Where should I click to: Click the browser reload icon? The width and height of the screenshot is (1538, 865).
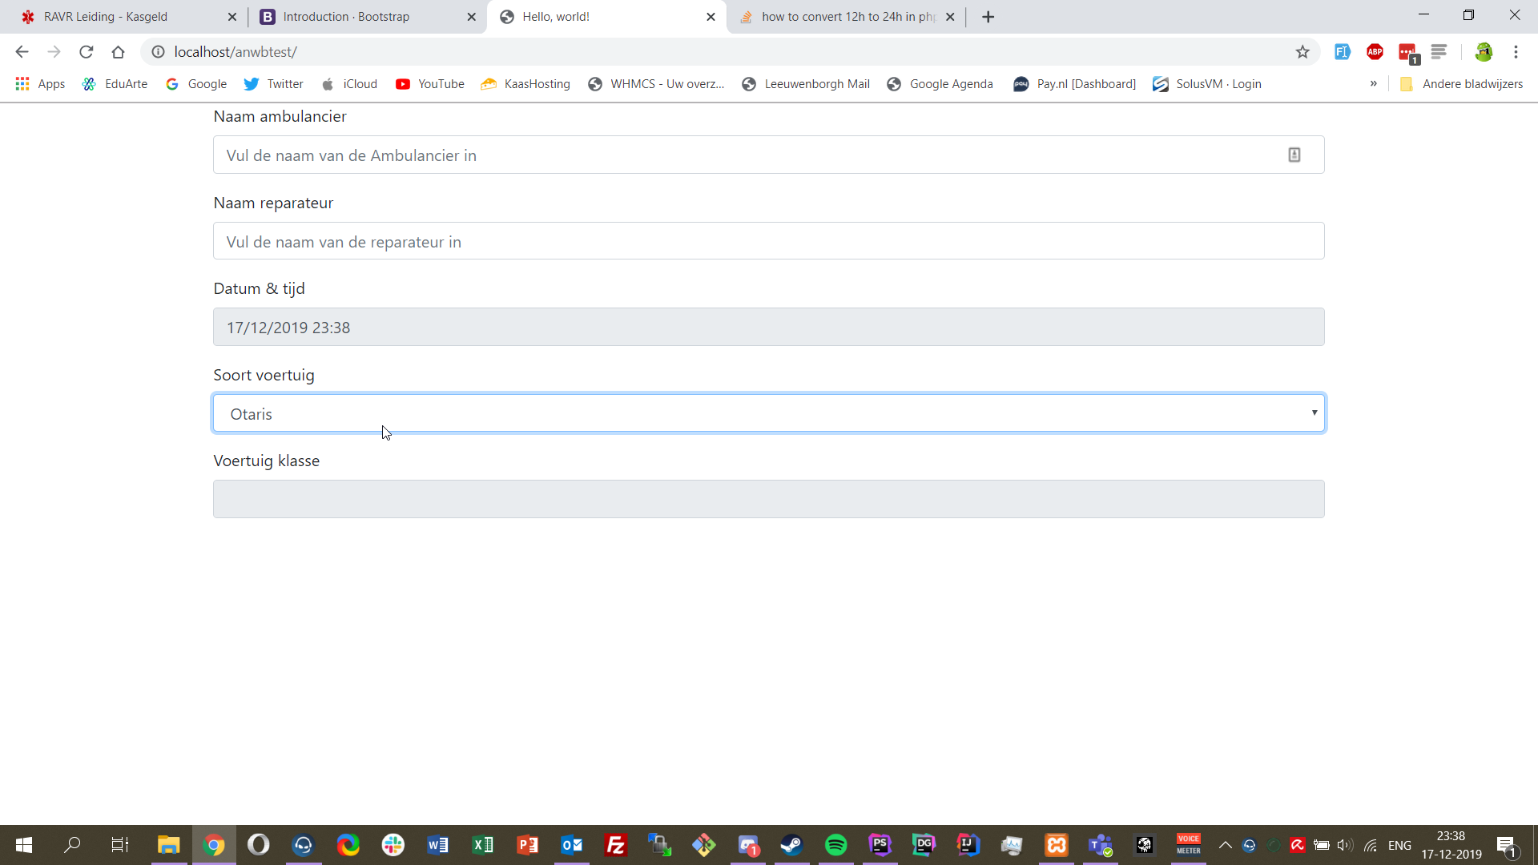click(x=87, y=52)
